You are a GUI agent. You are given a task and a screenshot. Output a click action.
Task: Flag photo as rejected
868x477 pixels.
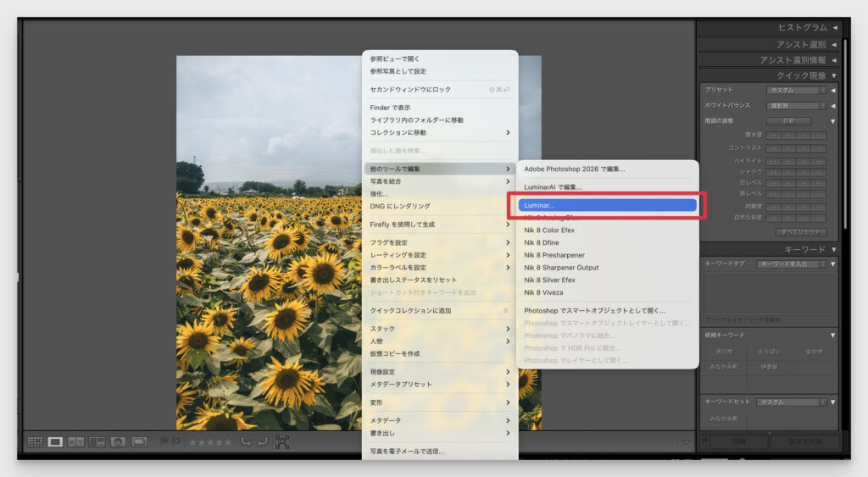tap(176, 441)
